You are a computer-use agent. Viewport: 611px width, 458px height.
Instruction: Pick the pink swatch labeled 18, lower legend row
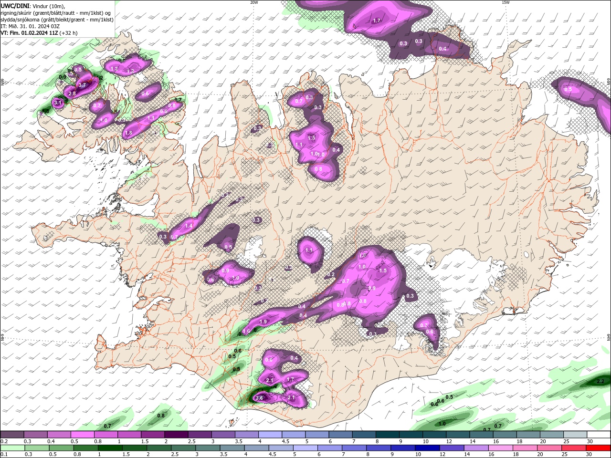(x=524, y=448)
